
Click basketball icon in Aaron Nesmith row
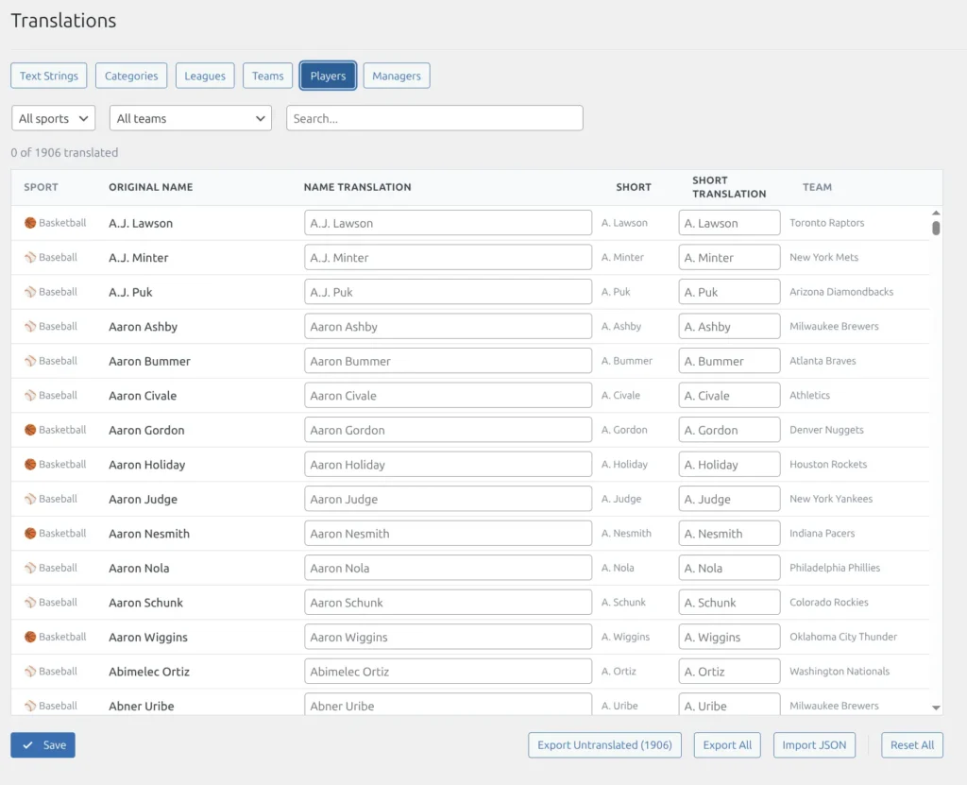click(29, 534)
